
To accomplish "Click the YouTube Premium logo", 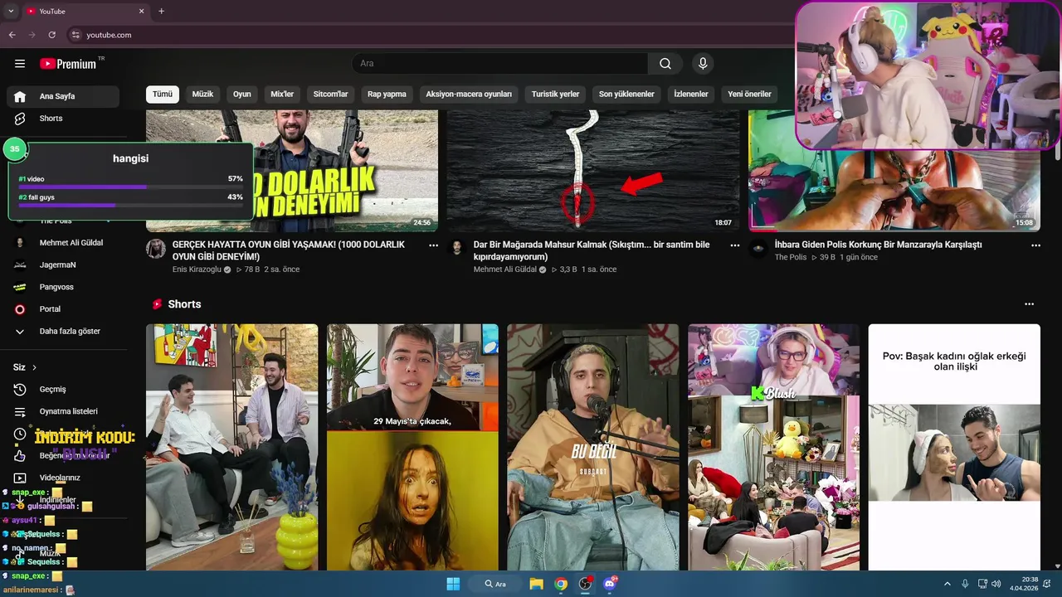I will [x=68, y=64].
